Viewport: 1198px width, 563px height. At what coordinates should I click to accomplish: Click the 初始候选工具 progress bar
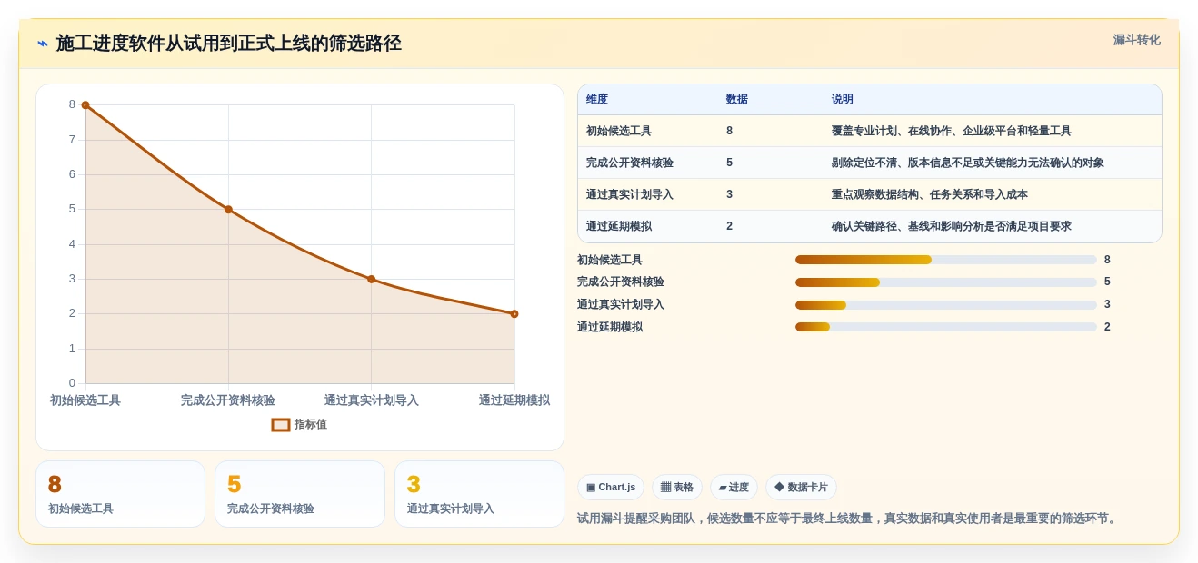946,260
